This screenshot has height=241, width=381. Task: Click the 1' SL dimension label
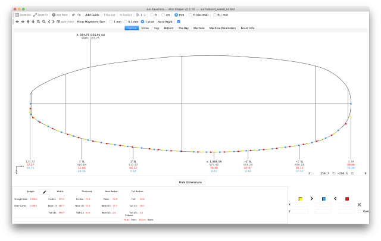(82, 161)
